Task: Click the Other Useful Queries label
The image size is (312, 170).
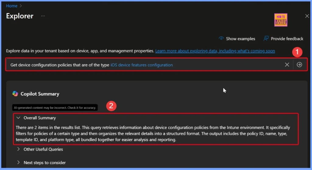Action: [43, 149]
